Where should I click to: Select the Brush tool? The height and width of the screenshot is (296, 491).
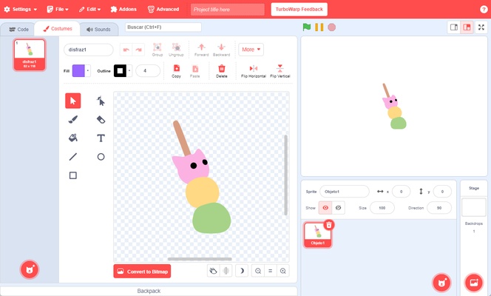point(72,120)
